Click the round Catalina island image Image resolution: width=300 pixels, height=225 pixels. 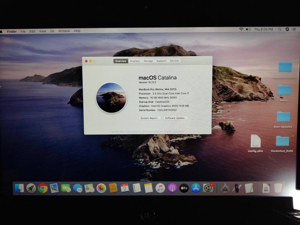111,97
